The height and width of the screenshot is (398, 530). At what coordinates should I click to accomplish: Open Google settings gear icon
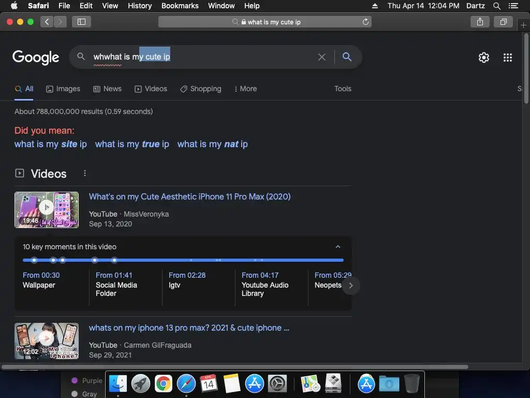point(484,58)
